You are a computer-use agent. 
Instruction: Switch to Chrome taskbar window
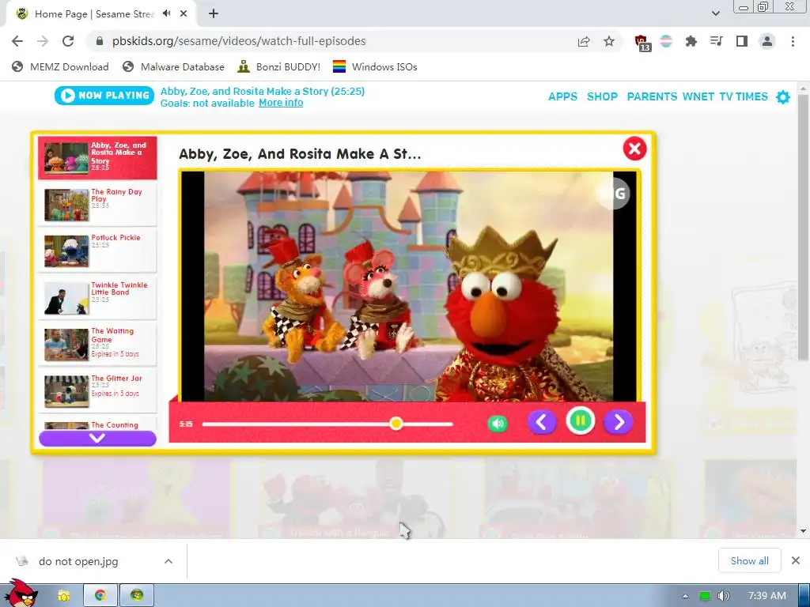[x=100, y=596]
